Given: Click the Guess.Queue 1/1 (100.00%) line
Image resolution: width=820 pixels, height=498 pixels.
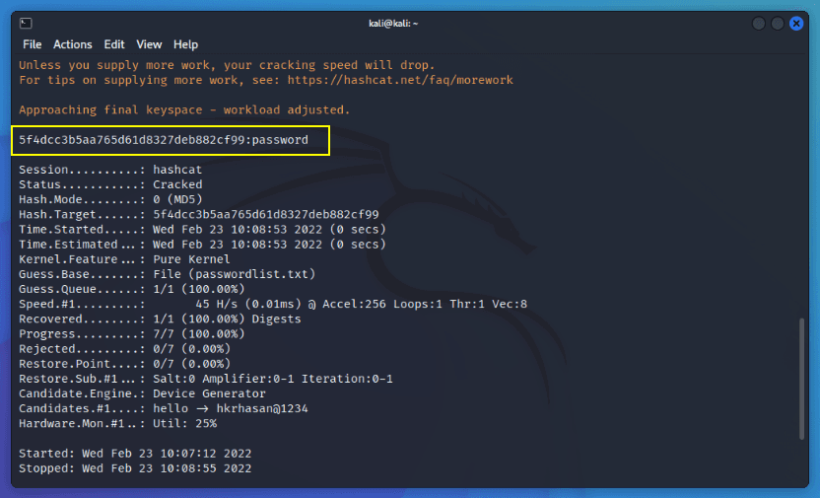Looking at the screenshot, I should click(132, 289).
